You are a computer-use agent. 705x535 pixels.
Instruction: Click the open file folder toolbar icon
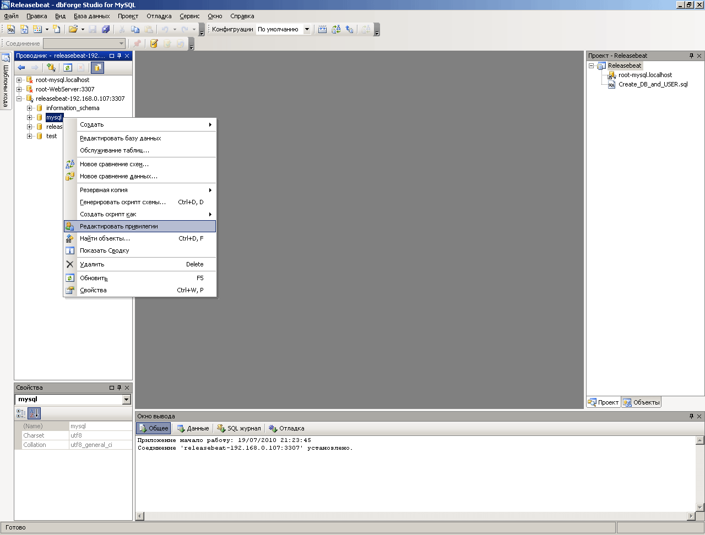[x=73, y=29]
